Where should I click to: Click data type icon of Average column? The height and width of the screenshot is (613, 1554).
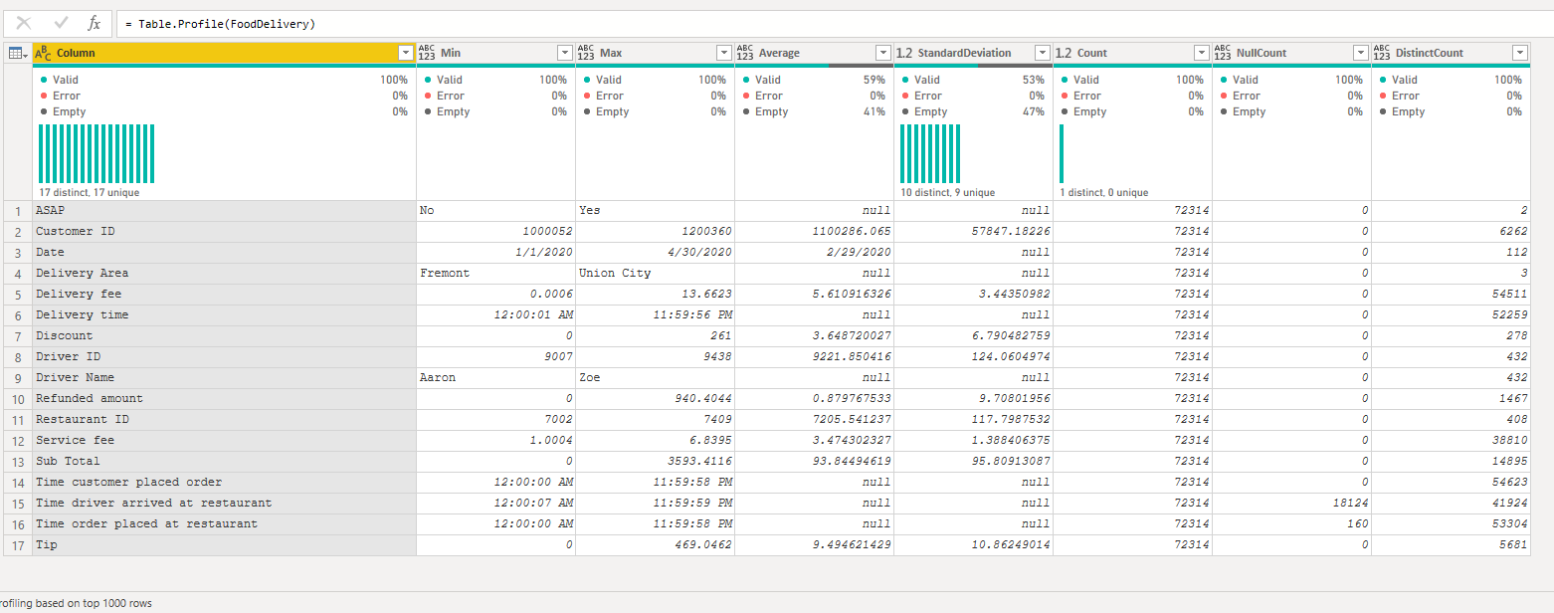pos(745,53)
